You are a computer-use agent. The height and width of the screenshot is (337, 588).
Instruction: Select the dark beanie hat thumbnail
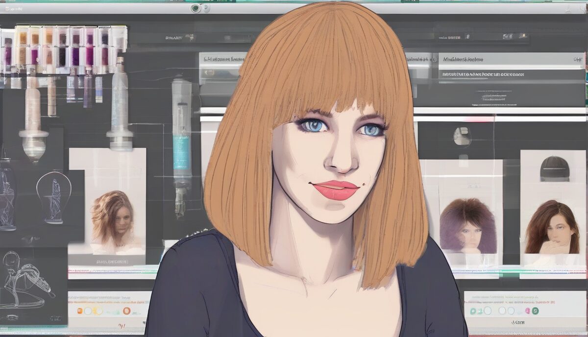point(555,168)
